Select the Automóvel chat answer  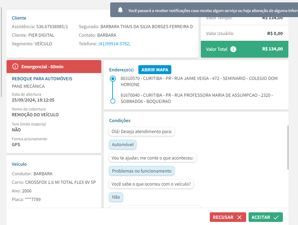(x=123, y=144)
